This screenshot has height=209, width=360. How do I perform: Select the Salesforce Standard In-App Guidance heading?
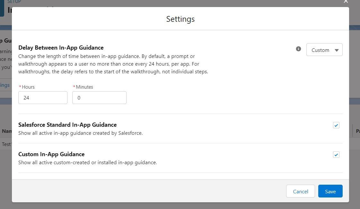click(x=67, y=125)
